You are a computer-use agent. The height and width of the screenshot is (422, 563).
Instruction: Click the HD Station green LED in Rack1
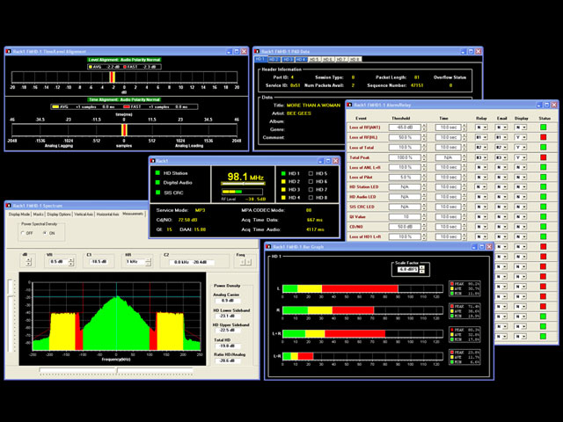point(157,173)
